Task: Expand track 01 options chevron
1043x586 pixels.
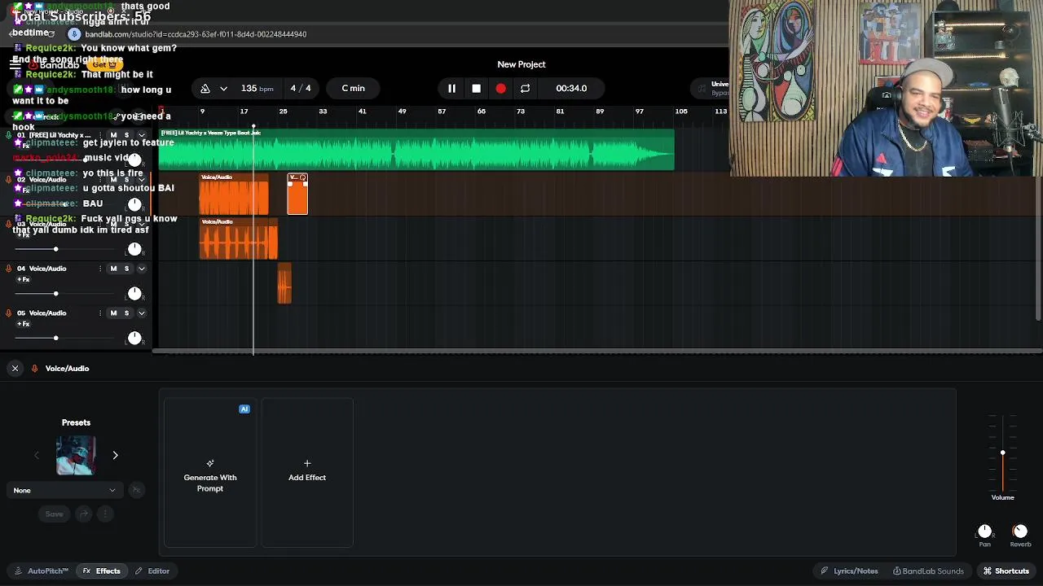Action: pyautogui.click(x=141, y=135)
